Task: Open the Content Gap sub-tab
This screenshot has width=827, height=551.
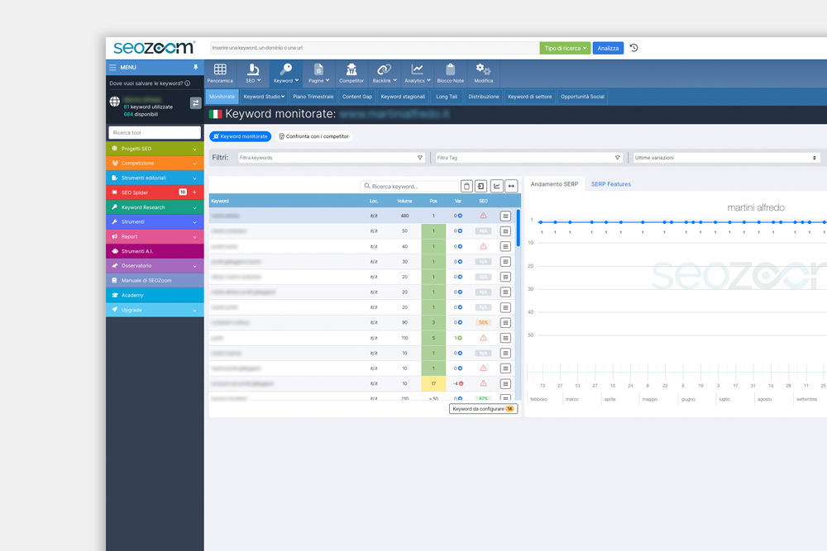Action: tap(357, 97)
